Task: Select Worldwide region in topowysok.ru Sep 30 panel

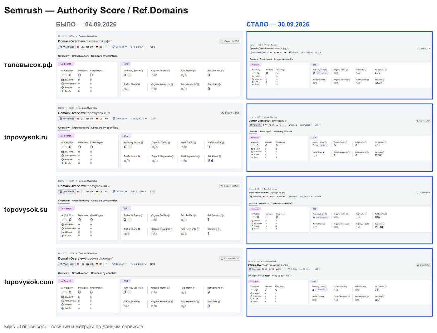Action: [255, 125]
